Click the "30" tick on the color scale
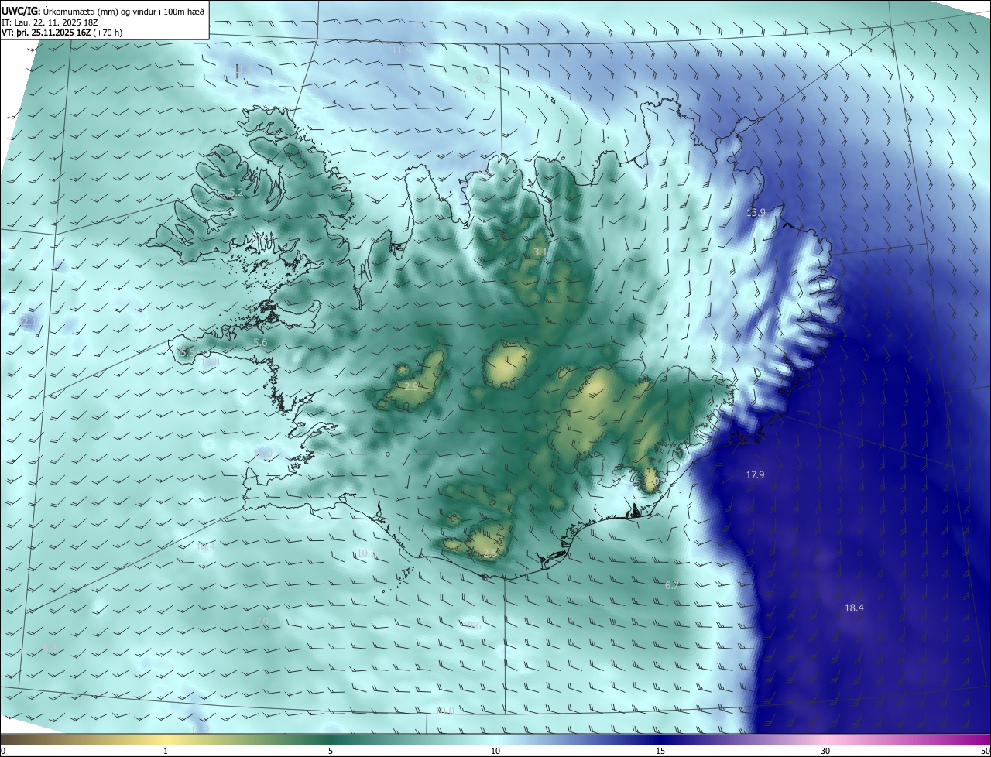991x757 pixels. (825, 751)
